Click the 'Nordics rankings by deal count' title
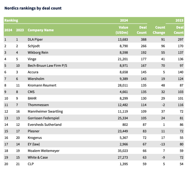The width and height of the screenshot is (189, 170). (33, 8)
